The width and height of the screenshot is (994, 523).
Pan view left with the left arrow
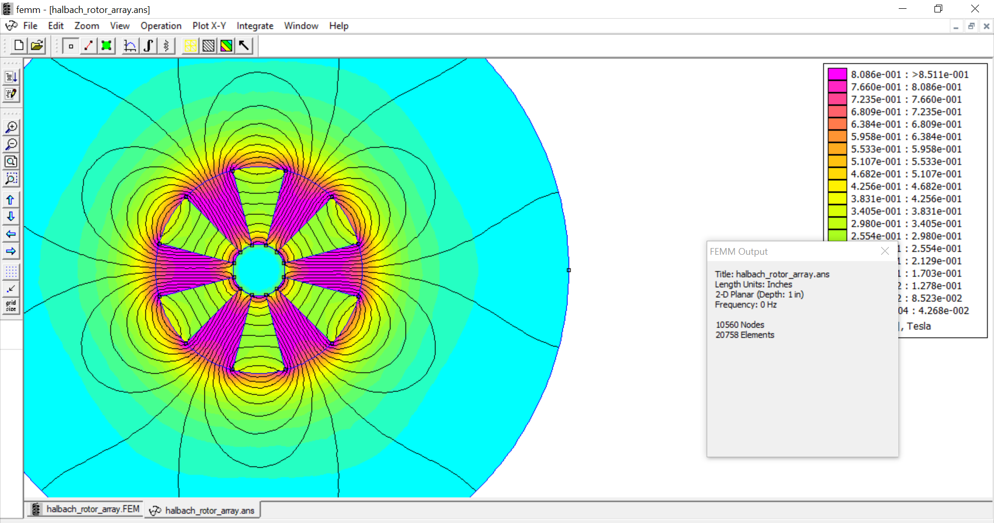pyautogui.click(x=11, y=234)
